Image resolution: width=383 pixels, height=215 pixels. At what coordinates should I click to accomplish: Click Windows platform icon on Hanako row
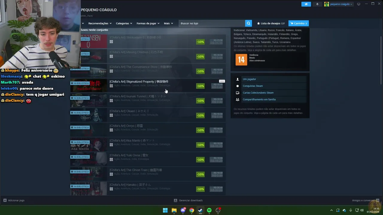click(x=111, y=189)
